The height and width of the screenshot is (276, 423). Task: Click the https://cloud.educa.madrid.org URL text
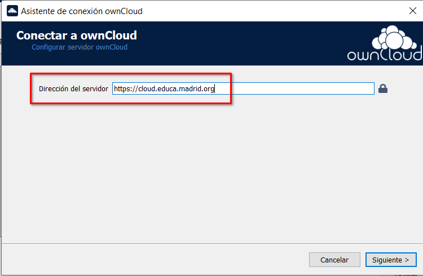(164, 88)
